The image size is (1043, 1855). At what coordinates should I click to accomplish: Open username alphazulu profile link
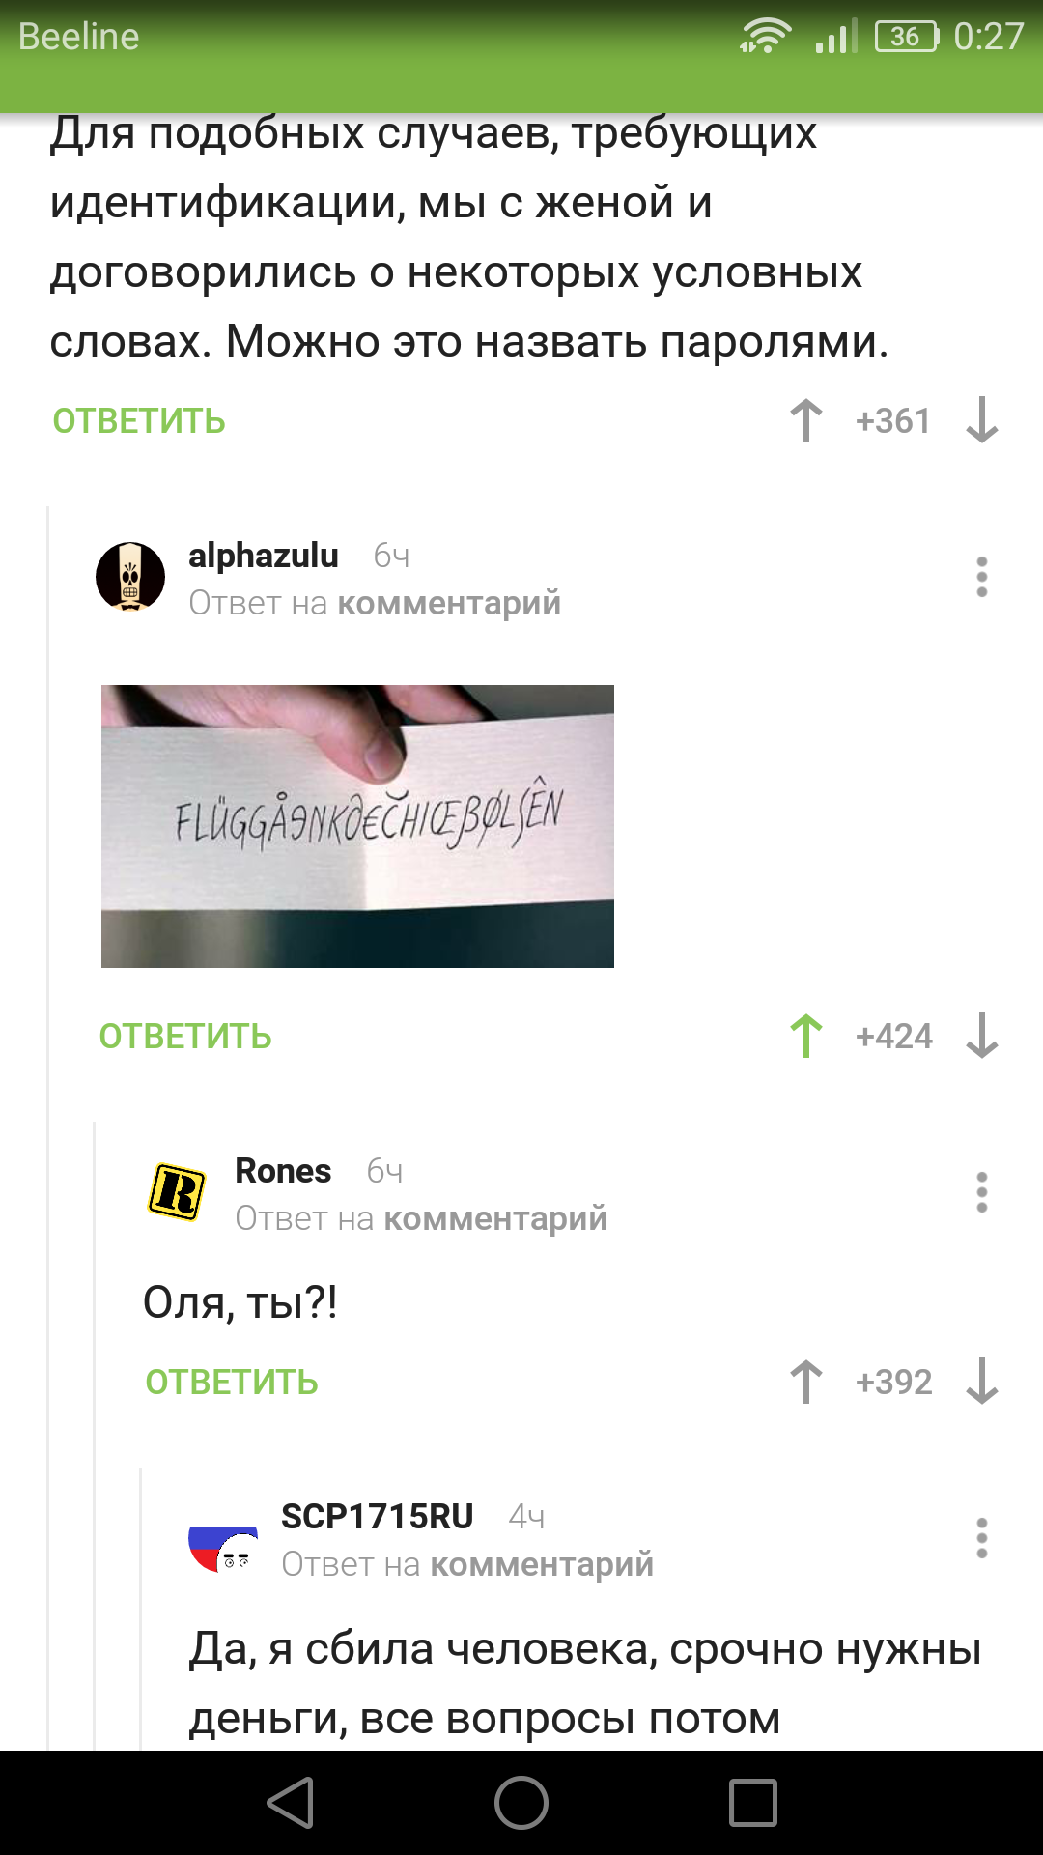click(x=264, y=556)
